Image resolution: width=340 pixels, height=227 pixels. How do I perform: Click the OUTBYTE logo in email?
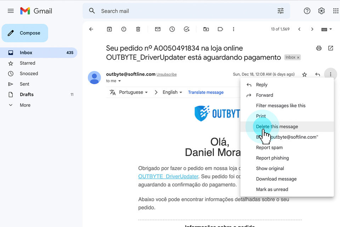pyautogui.click(x=217, y=113)
